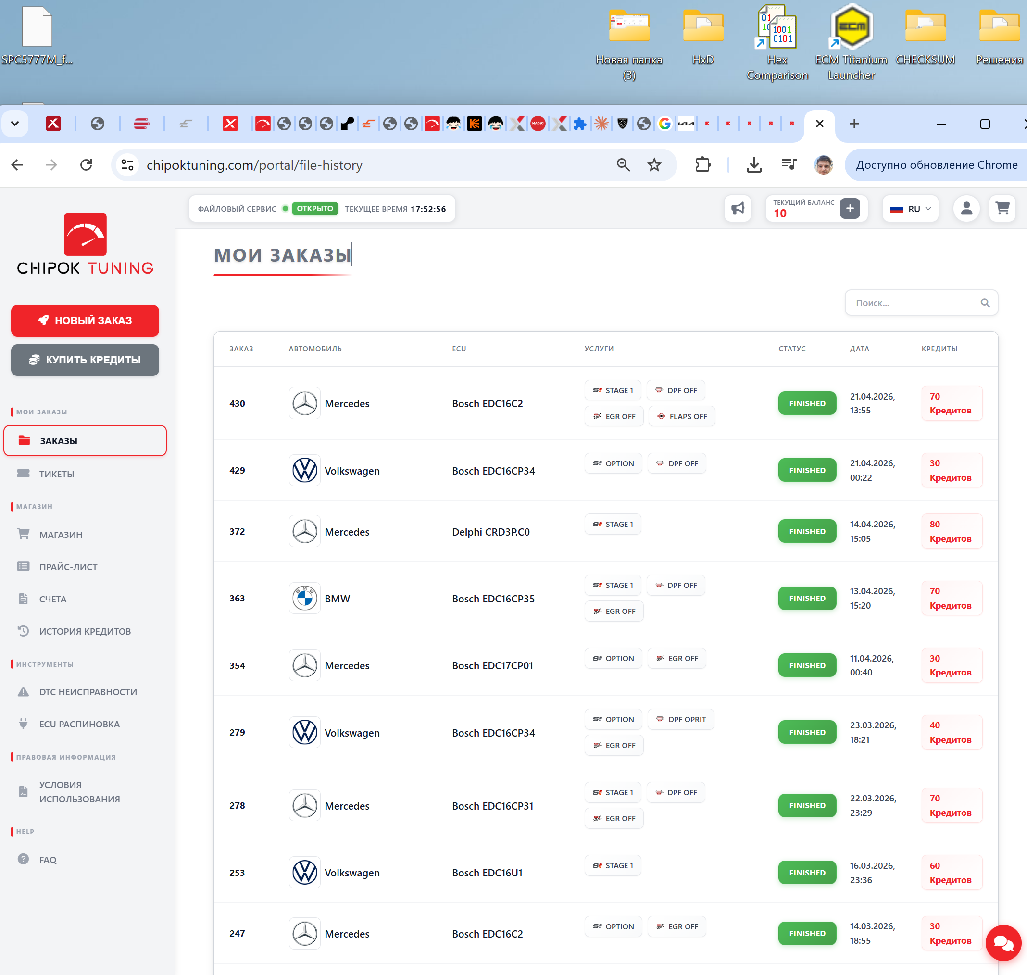Screen dimensions: 1027x975
Task: Click 80 Кредитов in order 372
Action: (x=951, y=531)
